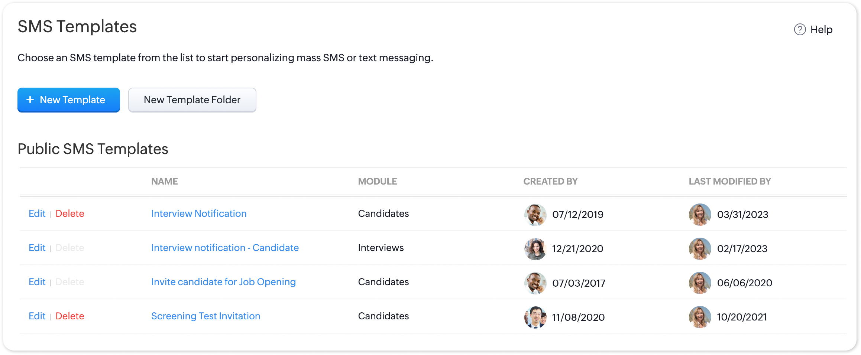Screen dimensions: 861x355
Task: Click modifier avatar dated 02/17/2023
Action: [x=700, y=248]
